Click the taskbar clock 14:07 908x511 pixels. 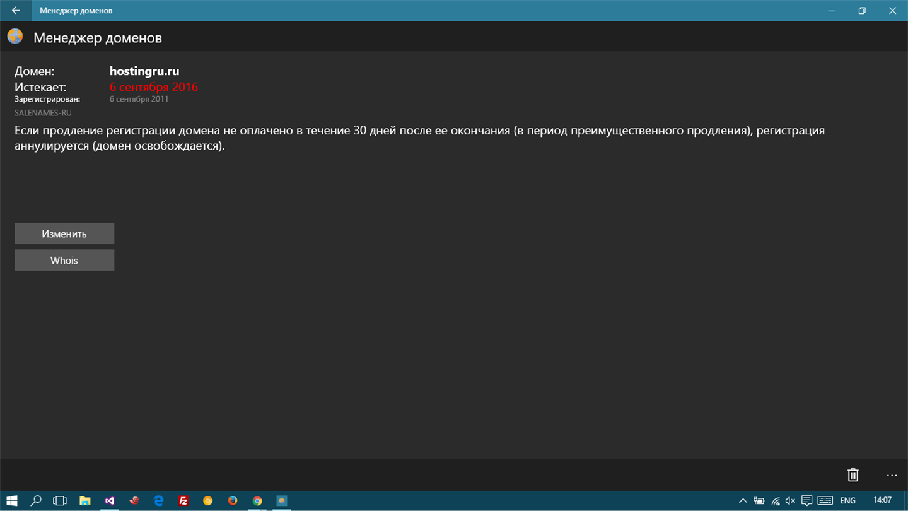(x=883, y=500)
